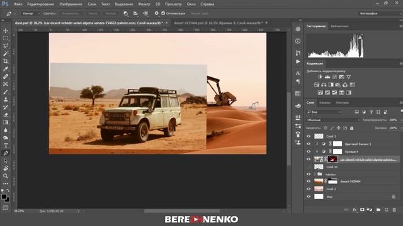Create a new layer group folder
403x226 pixels.
coord(378,210)
